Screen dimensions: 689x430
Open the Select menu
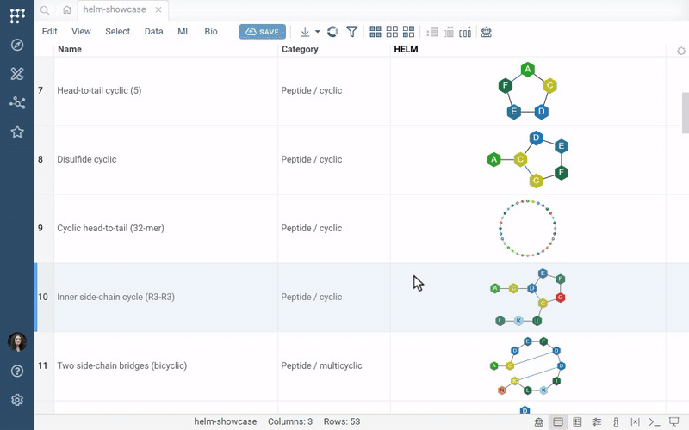pos(117,32)
